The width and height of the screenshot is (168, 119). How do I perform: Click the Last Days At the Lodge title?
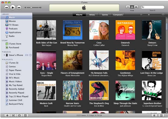click(152, 73)
